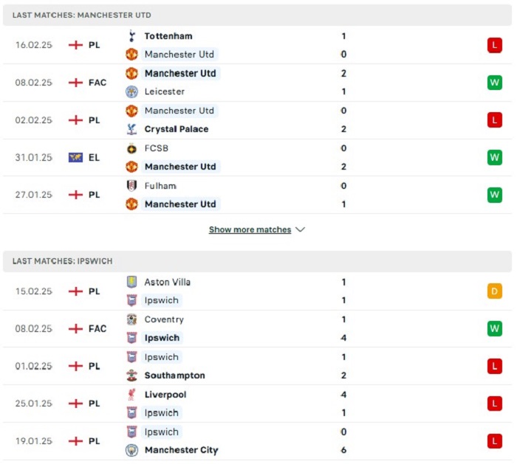
Task: Click the orange D badge for Aston Villa match
Action: [x=495, y=291]
